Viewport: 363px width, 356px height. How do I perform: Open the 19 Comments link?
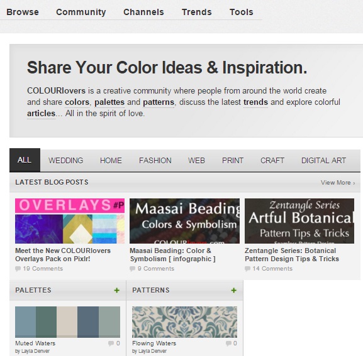point(43,269)
